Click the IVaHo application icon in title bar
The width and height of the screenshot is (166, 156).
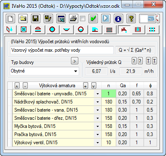[7, 6]
